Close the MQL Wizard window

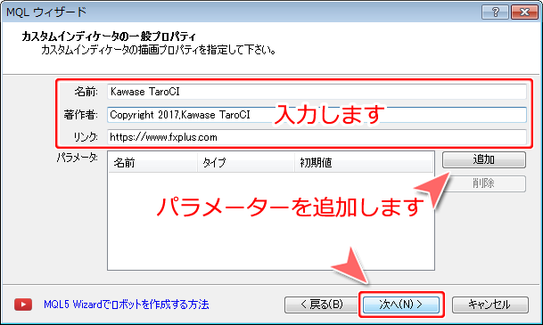pos(524,12)
